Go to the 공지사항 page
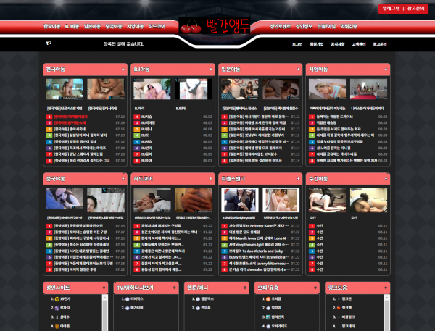The height and width of the screenshot is (331, 435). click(x=337, y=43)
